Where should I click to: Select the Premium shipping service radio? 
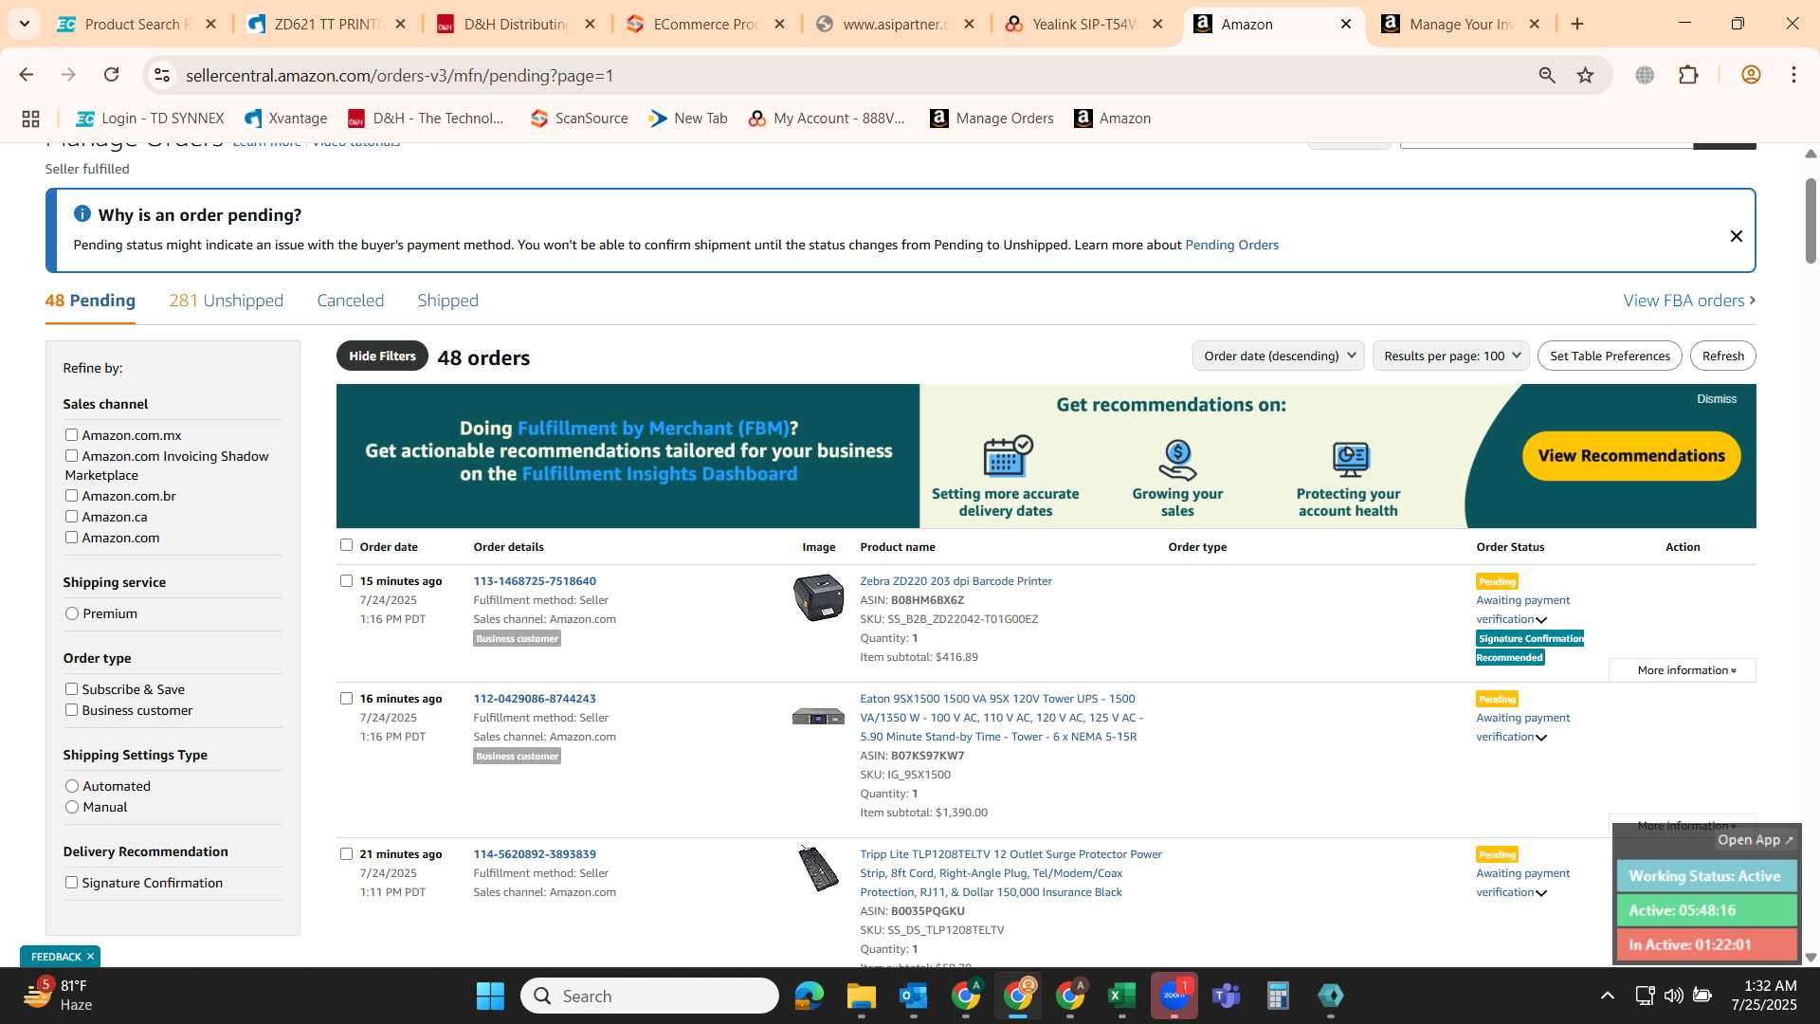(x=72, y=613)
